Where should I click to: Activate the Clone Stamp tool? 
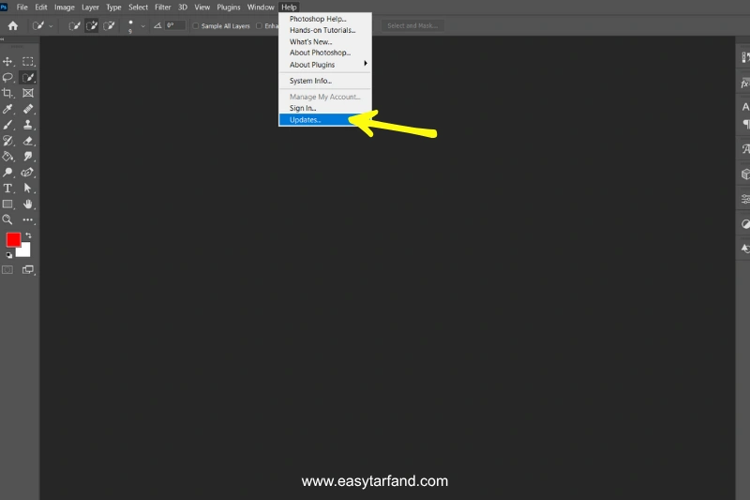28,125
